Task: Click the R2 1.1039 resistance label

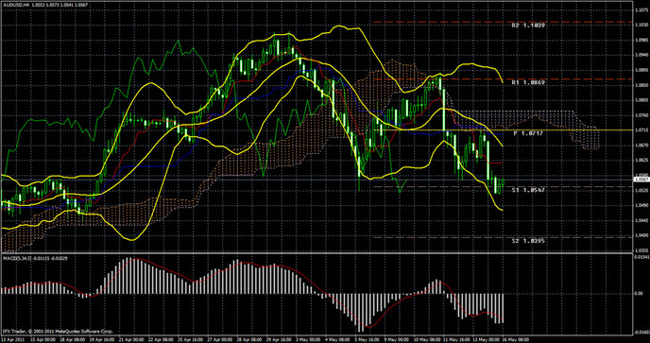Action: pos(528,26)
